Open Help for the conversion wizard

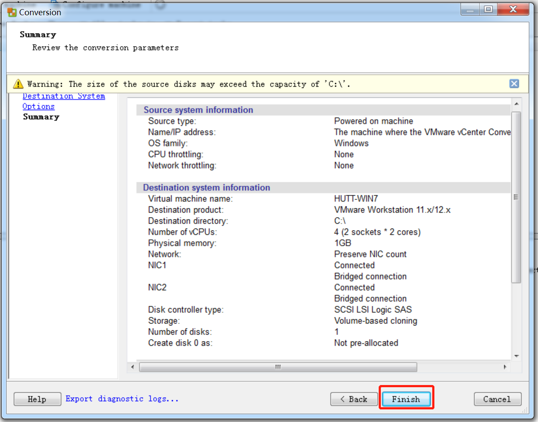(37, 399)
